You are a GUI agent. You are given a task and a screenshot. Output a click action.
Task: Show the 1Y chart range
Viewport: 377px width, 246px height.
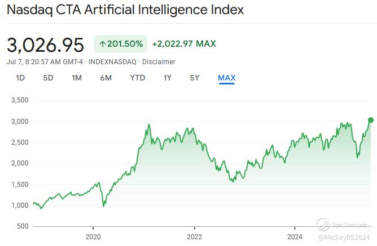coord(168,78)
